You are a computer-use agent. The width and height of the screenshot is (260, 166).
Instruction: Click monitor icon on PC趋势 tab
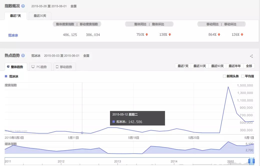[33, 67]
